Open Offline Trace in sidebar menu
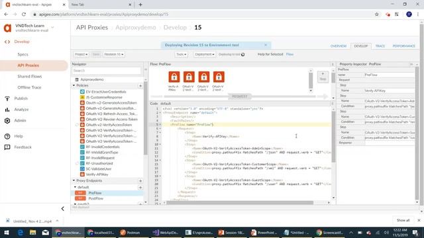Image resolution: width=424 pixels, height=238 pixels. (x=29, y=87)
